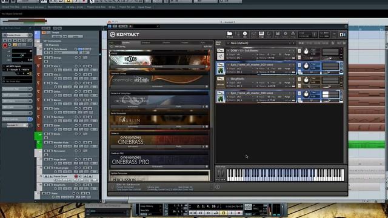Open Kontakt Options gear icon
Viewport: 388px width, 218px height.
[x=285, y=35]
